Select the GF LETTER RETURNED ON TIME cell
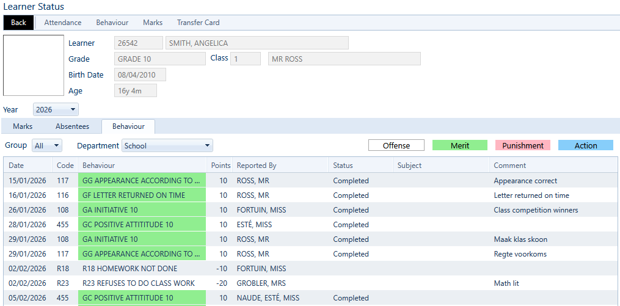 point(142,195)
